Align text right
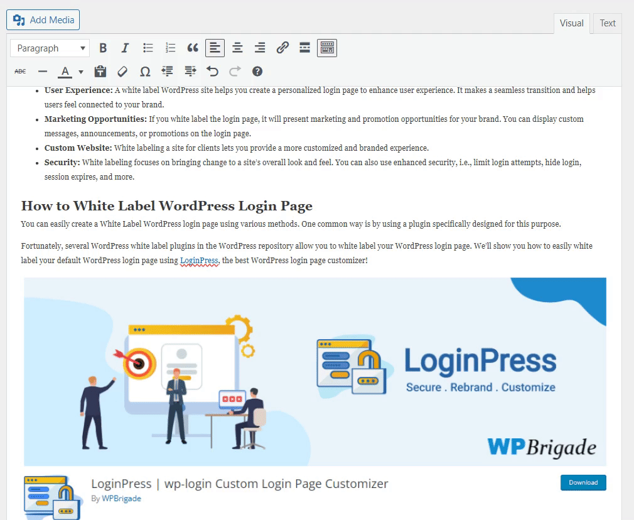The width and height of the screenshot is (634, 520). 260,48
